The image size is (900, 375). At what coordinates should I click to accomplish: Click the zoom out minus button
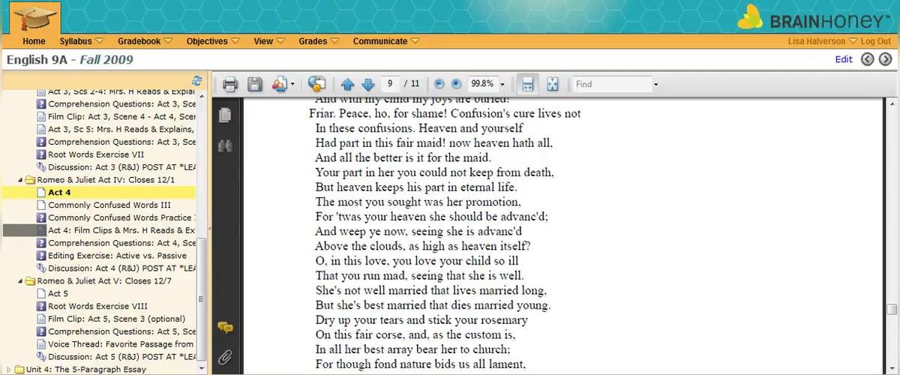click(x=439, y=84)
